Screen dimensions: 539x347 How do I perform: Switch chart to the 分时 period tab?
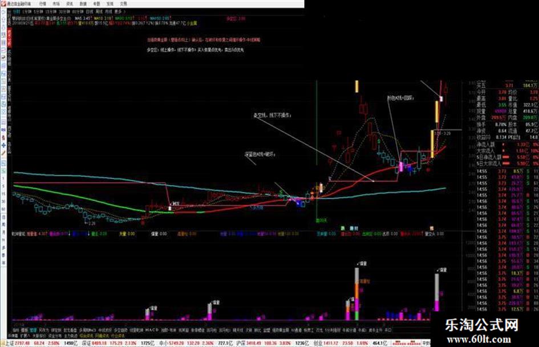pyautogui.click(x=17, y=11)
